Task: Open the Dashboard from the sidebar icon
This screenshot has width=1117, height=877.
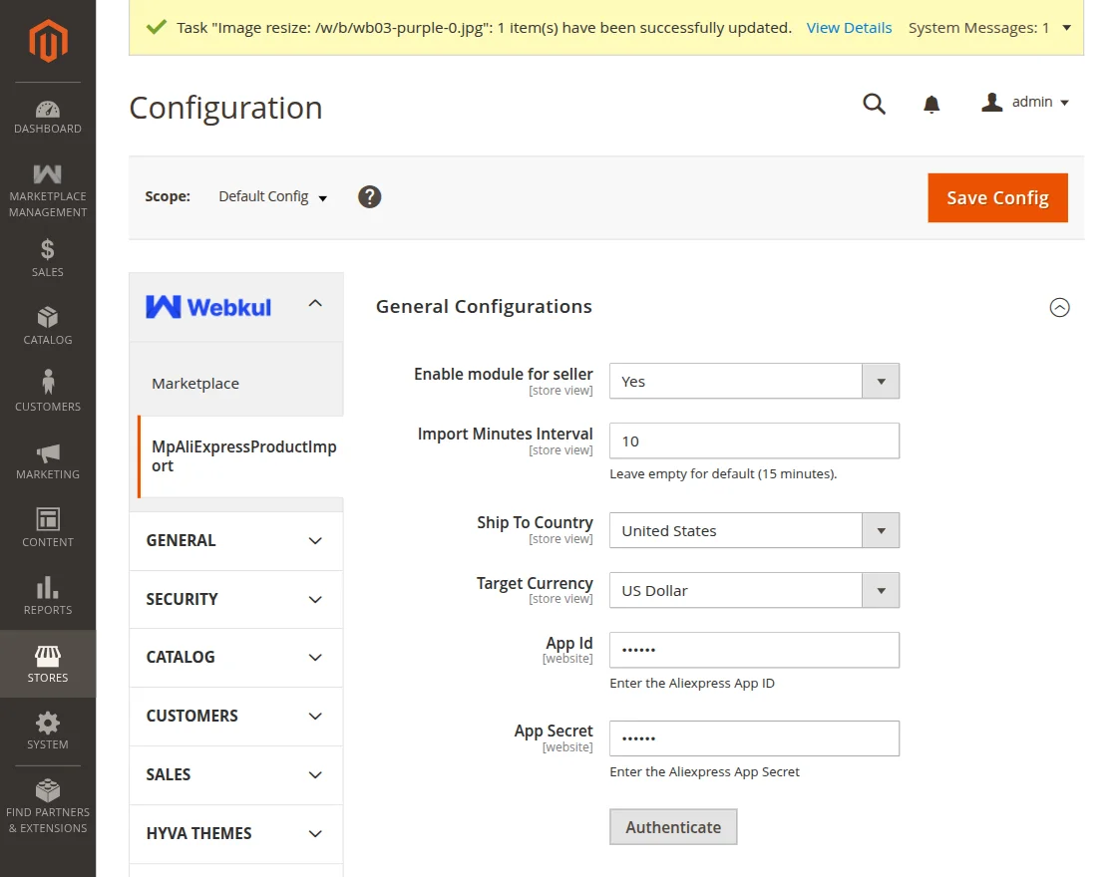Action: coord(47,112)
